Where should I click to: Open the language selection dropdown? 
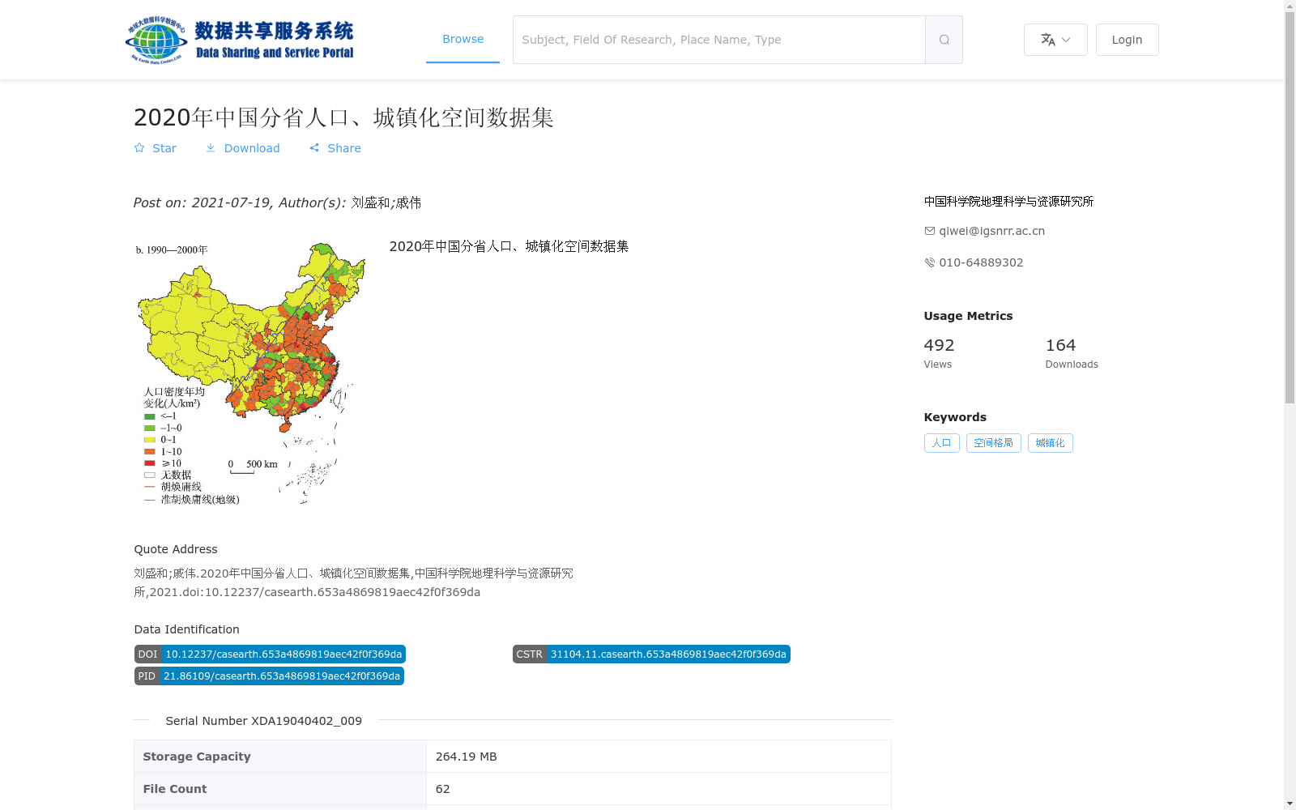[1055, 39]
